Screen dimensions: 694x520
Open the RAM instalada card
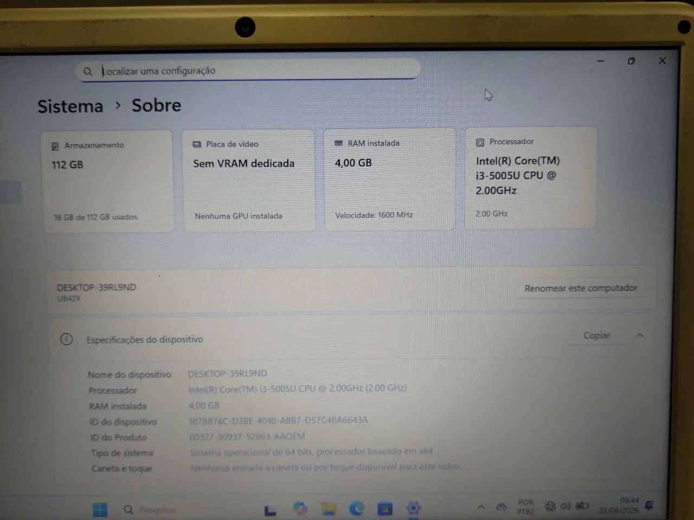tap(389, 179)
